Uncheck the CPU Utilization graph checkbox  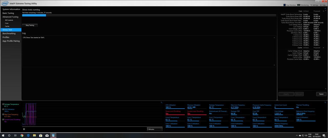point(3,109)
